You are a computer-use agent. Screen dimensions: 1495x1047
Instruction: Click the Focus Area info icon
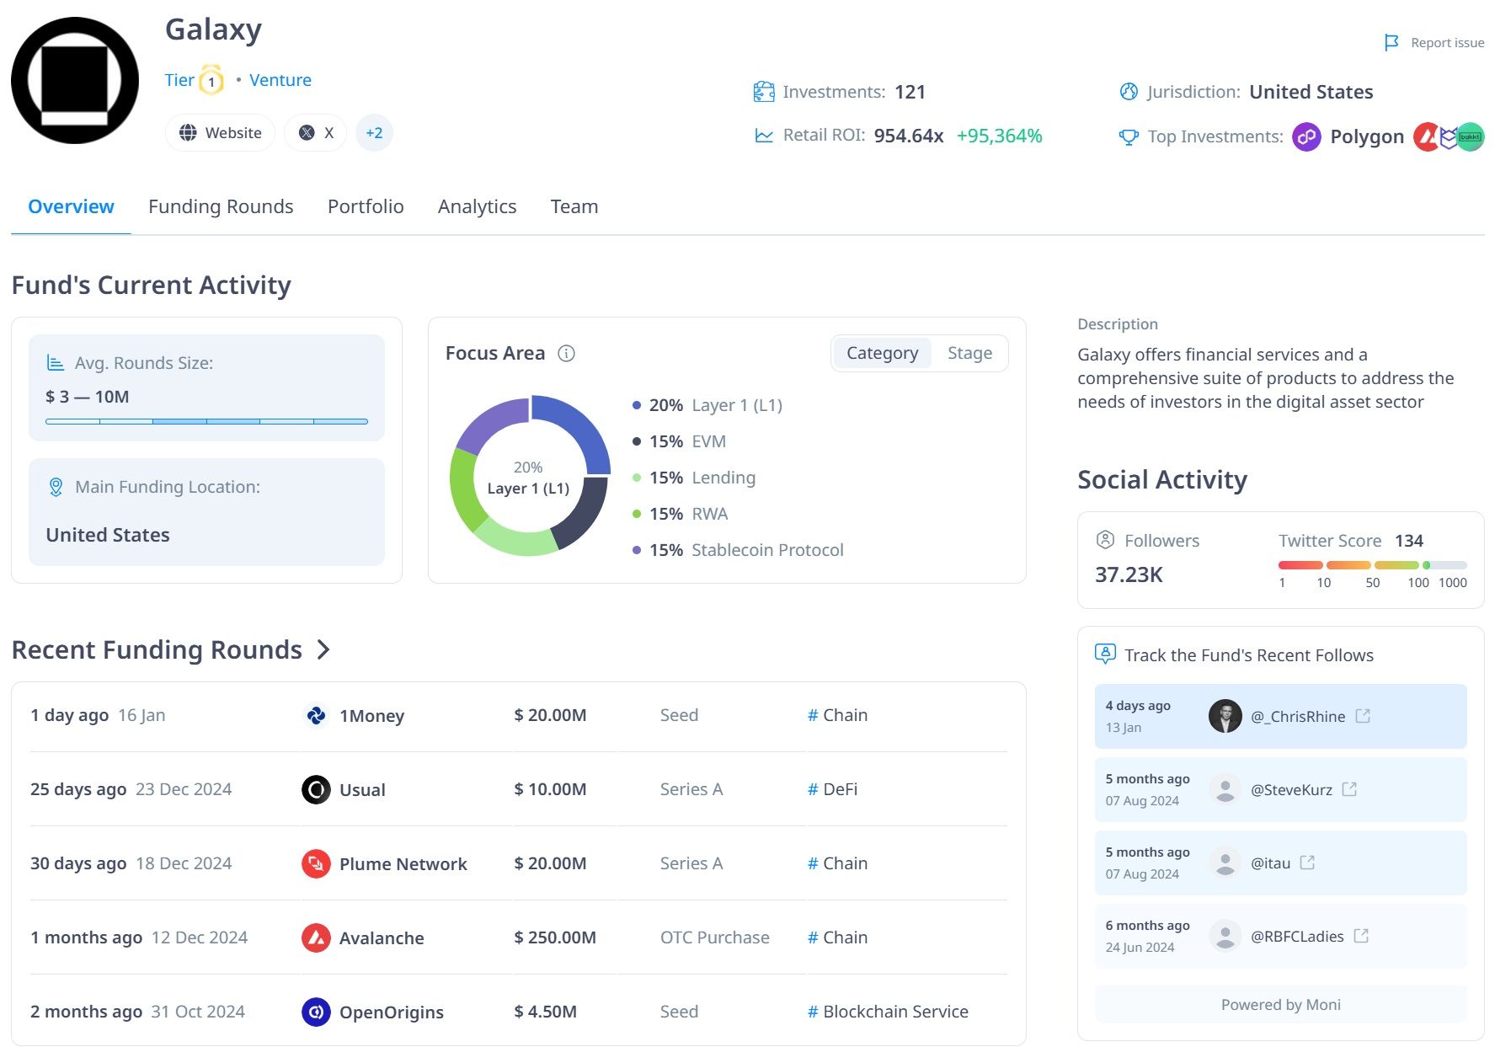(x=566, y=354)
